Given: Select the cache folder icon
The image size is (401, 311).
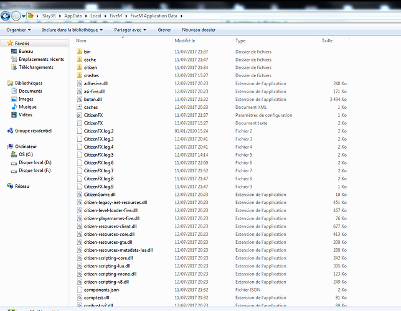Looking at the screenshot, I should click(79, 59).
